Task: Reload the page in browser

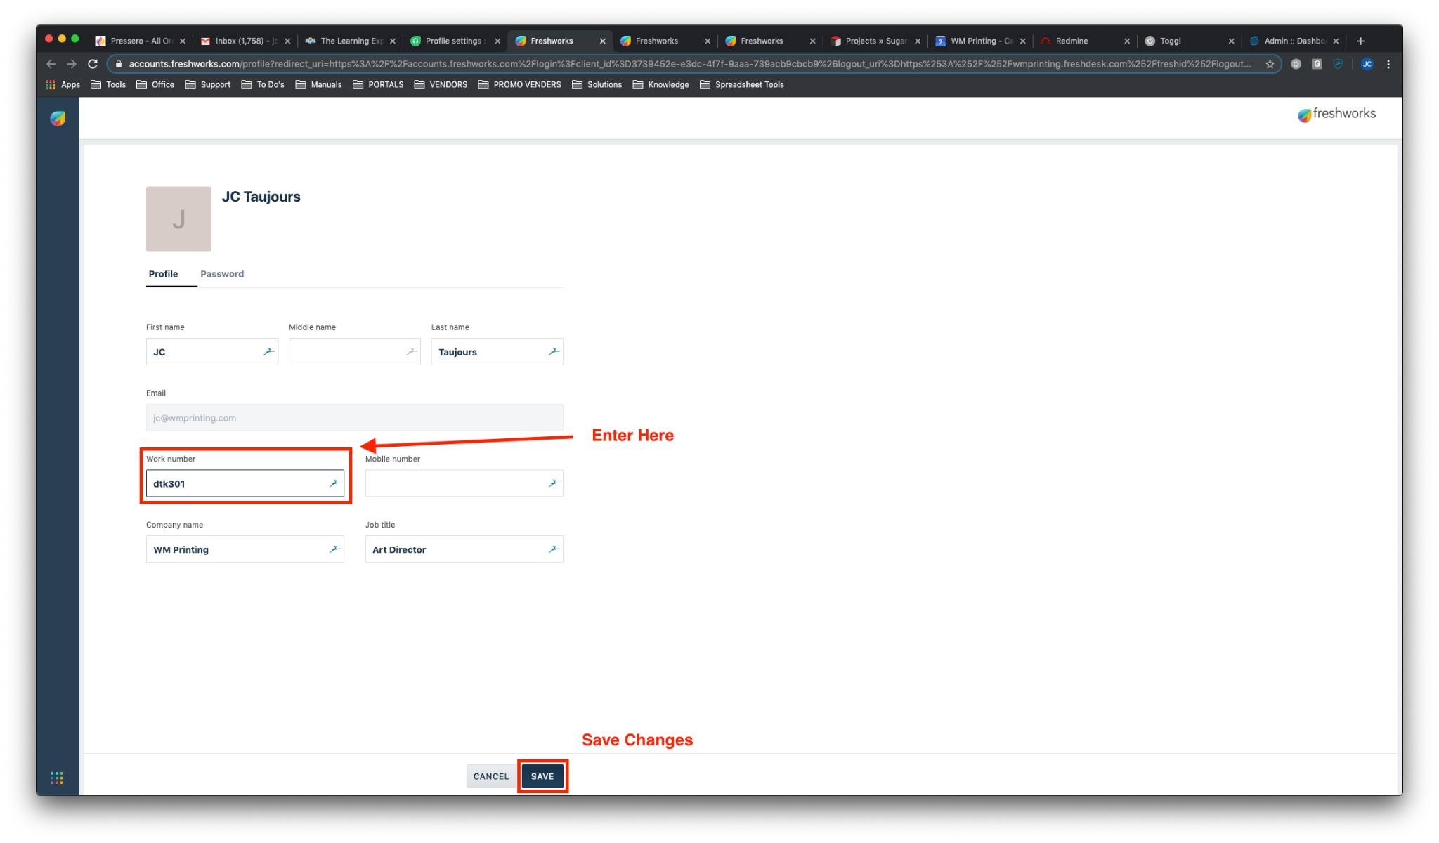Action: [92, 64]
